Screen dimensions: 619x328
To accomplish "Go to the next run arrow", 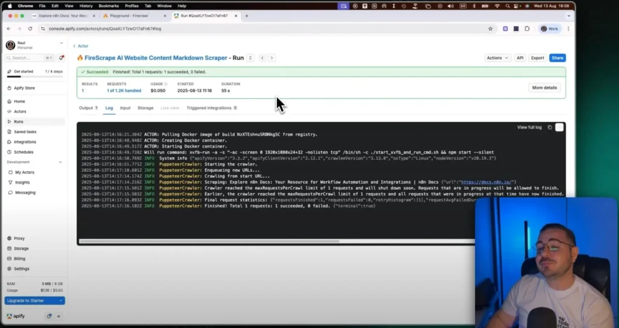I will [x=271, y=58].
